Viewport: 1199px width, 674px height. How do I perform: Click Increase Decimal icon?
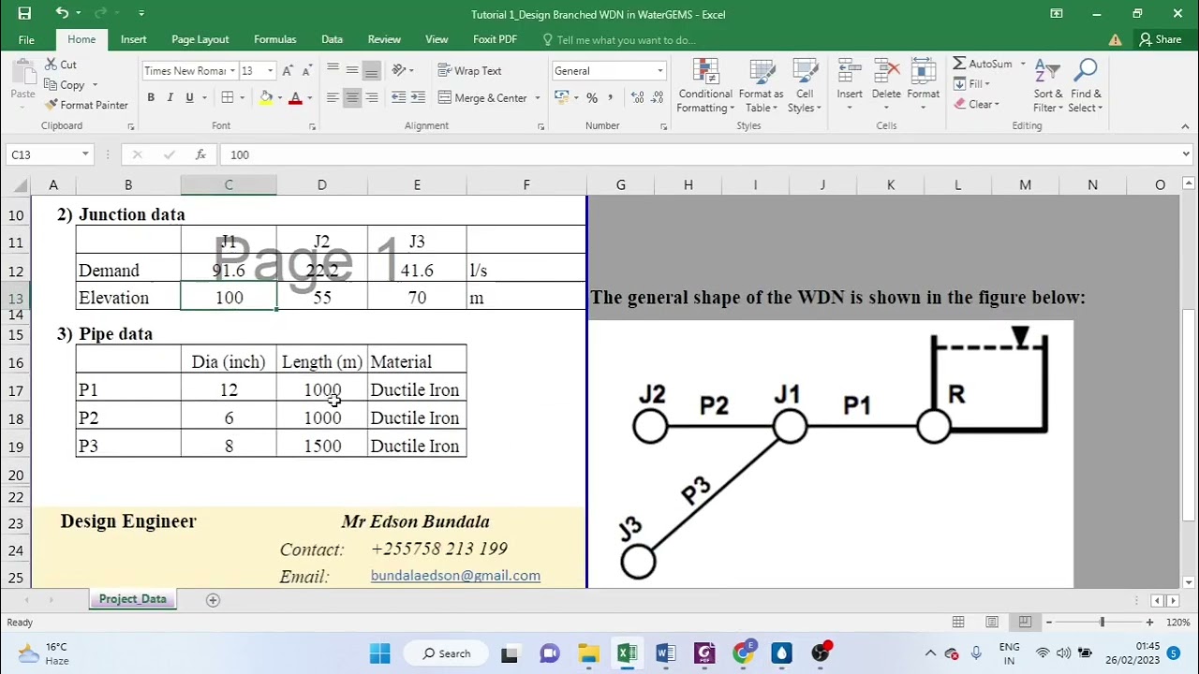point(638,97)
